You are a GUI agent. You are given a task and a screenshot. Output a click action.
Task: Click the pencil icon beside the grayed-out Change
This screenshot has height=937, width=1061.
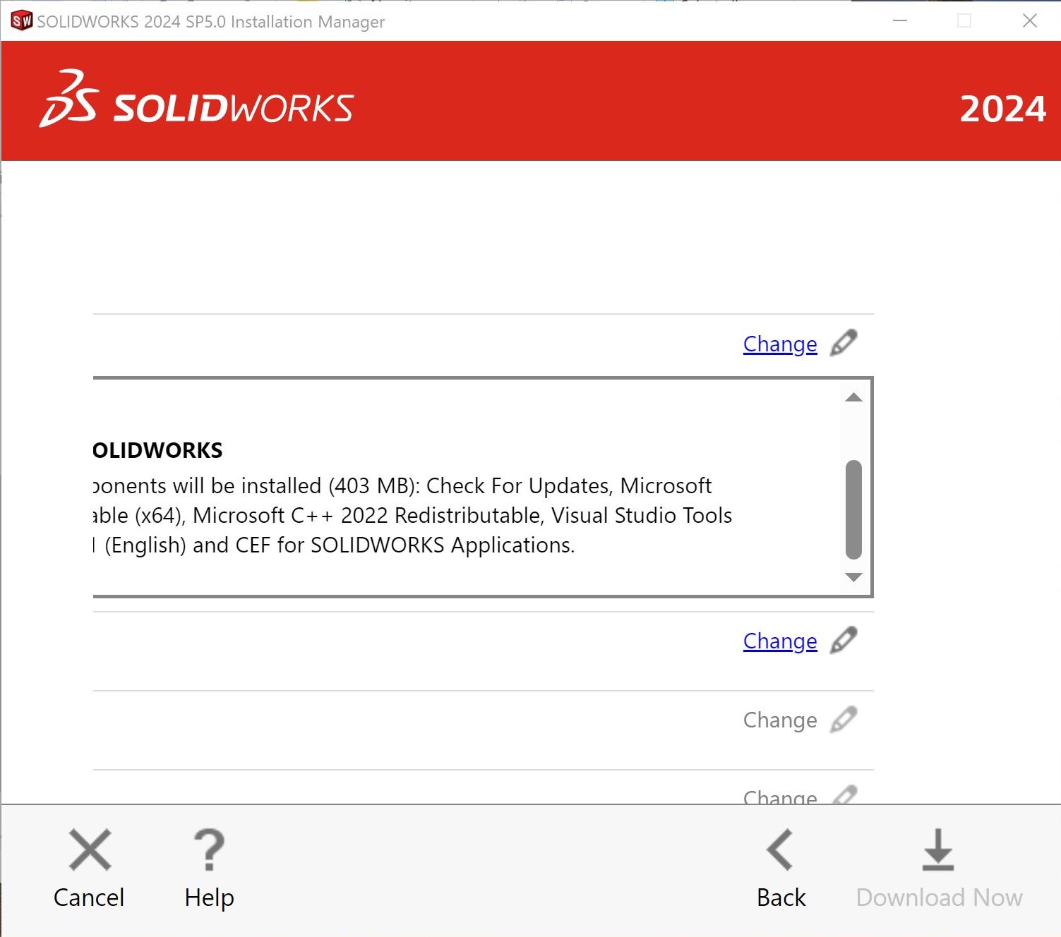[844, 719]
